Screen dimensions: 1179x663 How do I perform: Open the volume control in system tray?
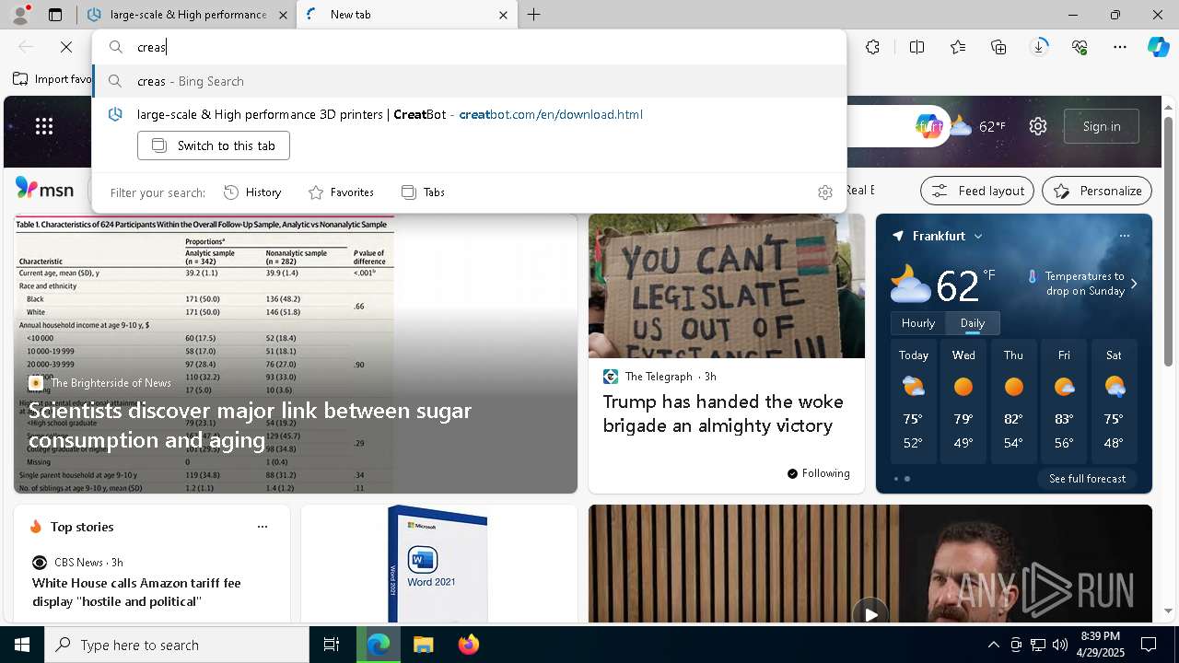click(1060, 645)
